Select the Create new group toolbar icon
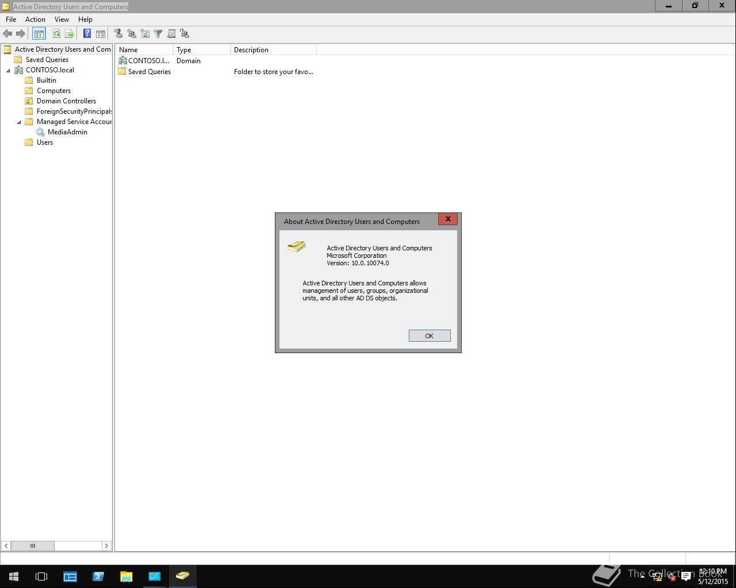 click(132, 33)
